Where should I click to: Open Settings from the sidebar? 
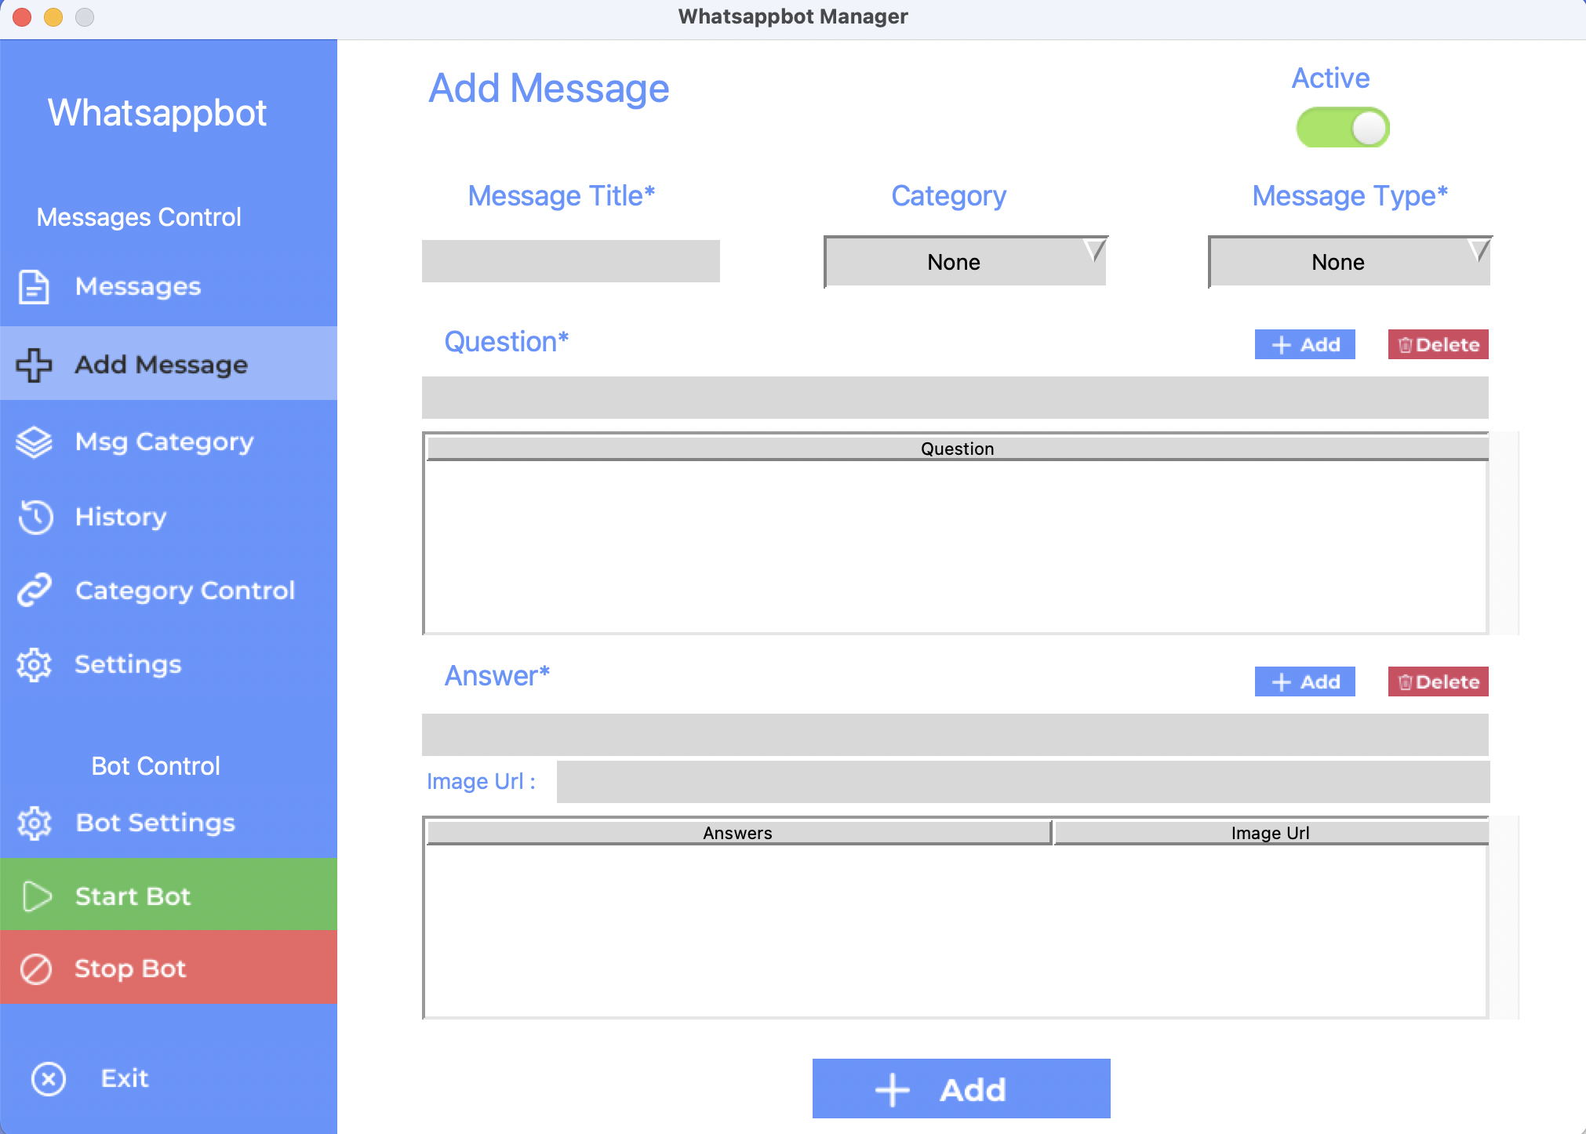click(x=169, y=665)
